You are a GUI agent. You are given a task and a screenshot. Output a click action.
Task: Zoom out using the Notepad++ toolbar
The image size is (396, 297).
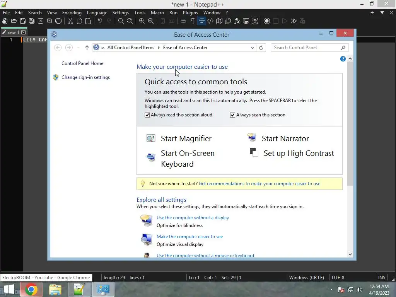pyautogui.click(x=151, y=21)
